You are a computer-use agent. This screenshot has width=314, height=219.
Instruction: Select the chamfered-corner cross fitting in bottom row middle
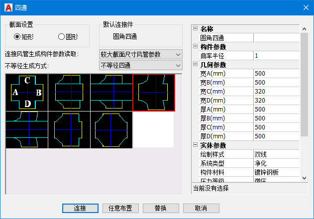click(69, 129)
